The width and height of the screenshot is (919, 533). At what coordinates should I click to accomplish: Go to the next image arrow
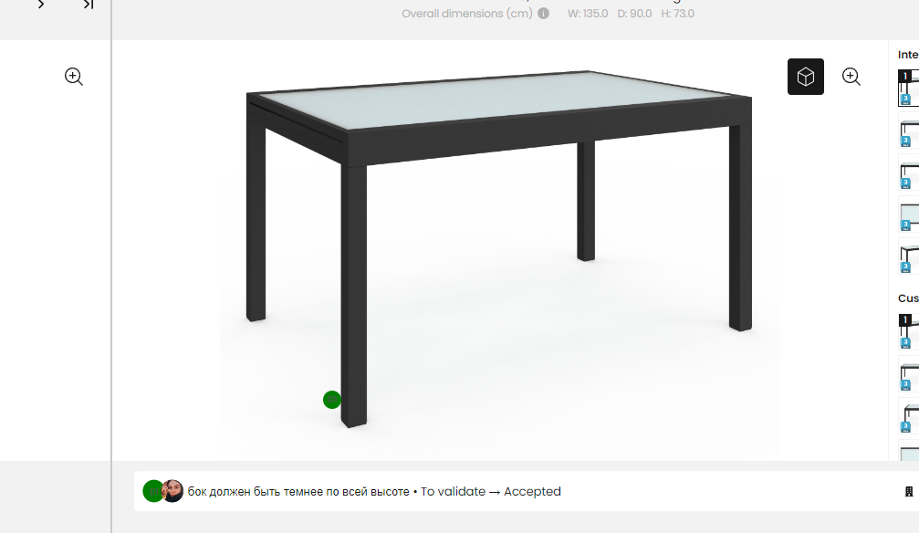[41, 5]
